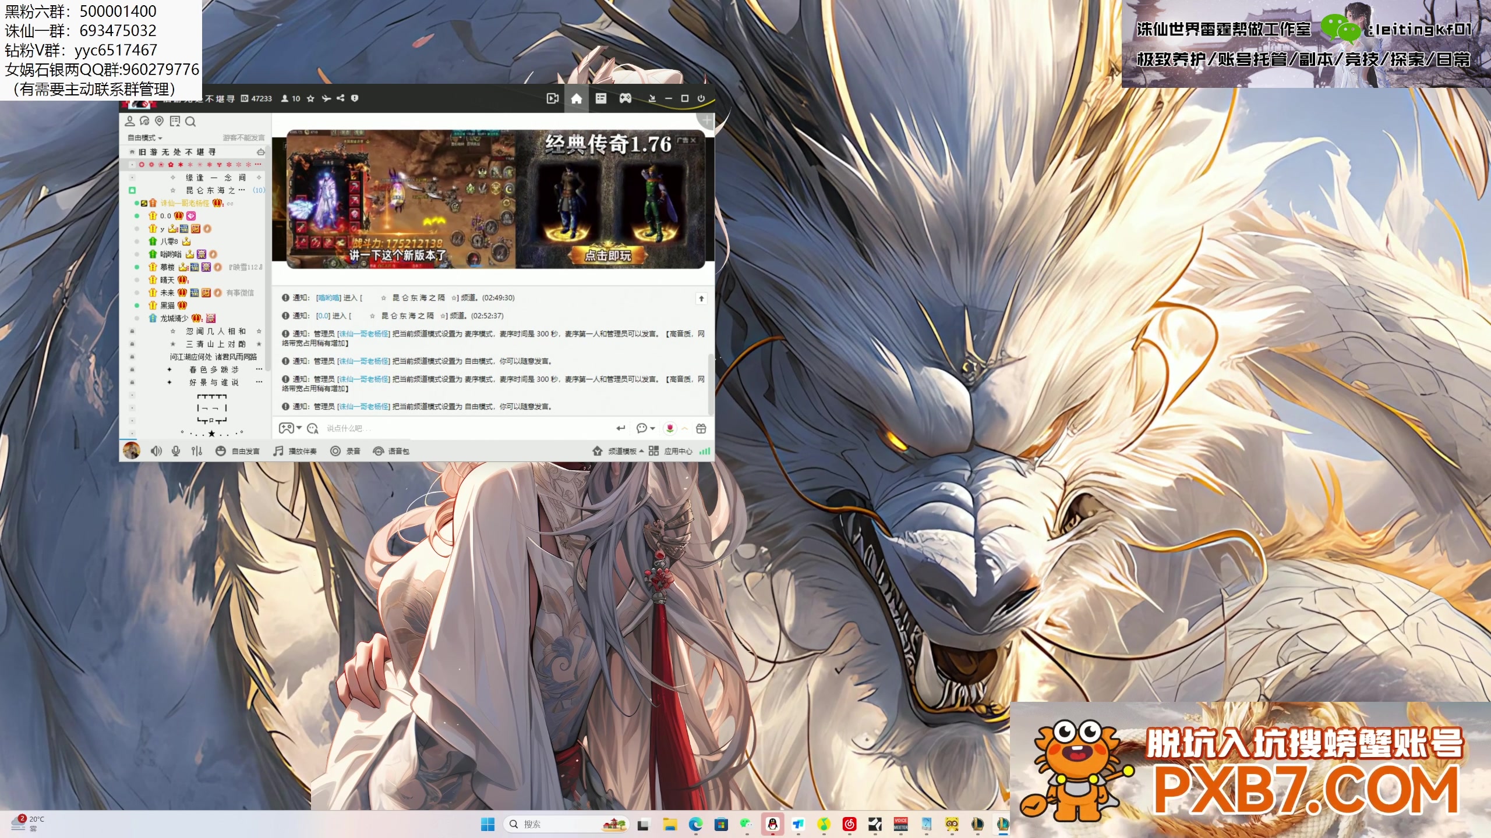Focus the 说点什么吧 chat input
Screen dimensions: 1491x838
tap(466, 428)
